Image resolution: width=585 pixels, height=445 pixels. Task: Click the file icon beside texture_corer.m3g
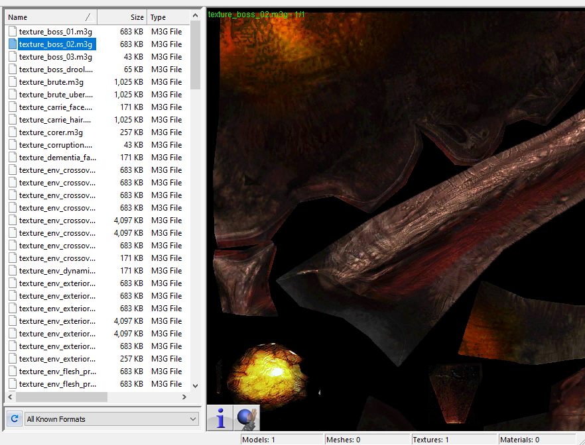pos(13,132)
